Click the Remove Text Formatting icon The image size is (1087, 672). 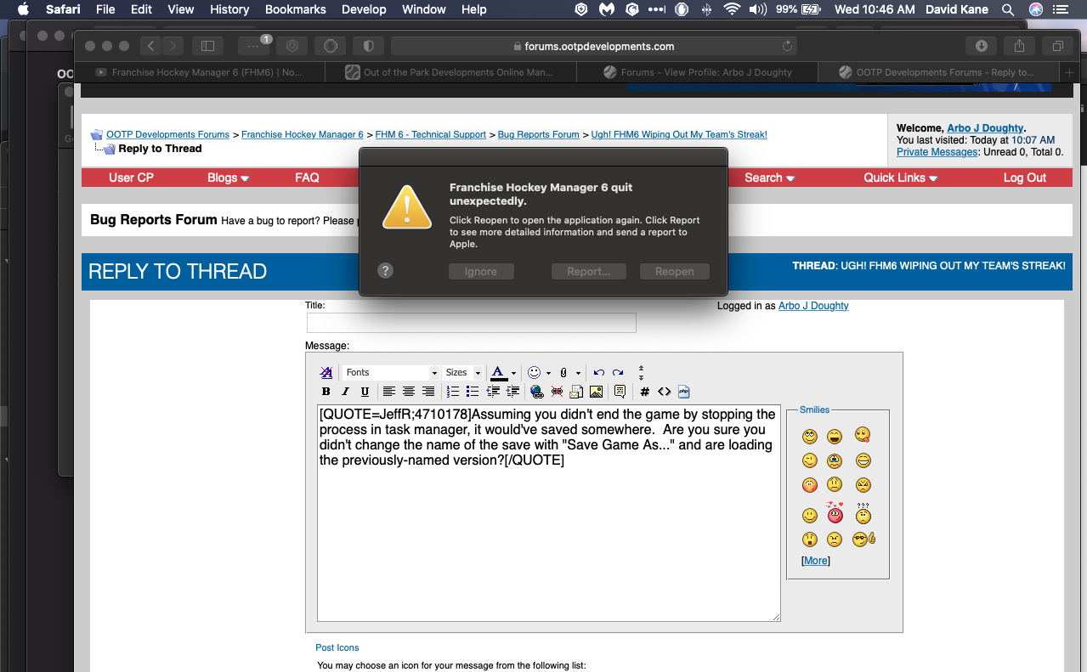326,373
